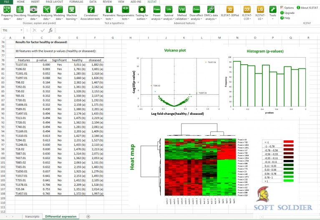Viewport: 320px width, 220px height.
Task: Open the Modeling data icon
Action: tap(59, 10)
